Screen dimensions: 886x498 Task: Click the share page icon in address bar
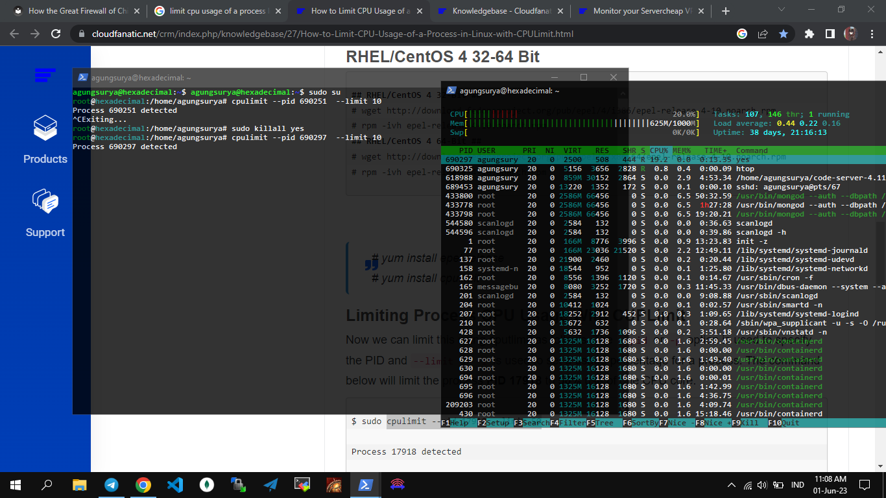pyautogui.click(x=763, y=34)
